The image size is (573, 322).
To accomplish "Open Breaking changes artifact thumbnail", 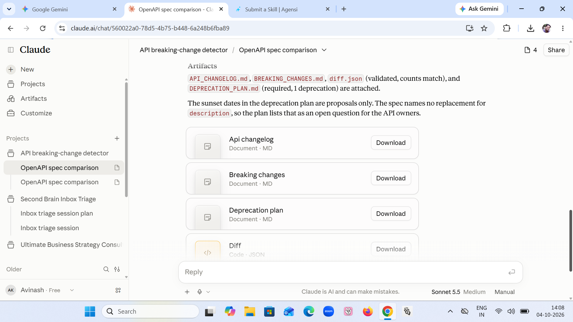I will (x=208, y=182).
